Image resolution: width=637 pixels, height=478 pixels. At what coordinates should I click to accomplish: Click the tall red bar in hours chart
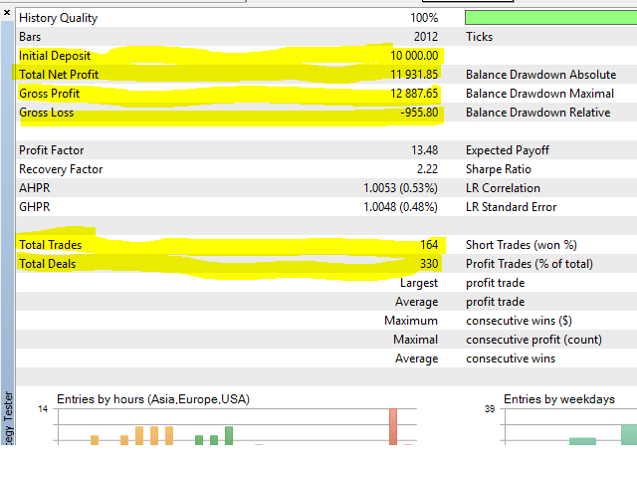tap(392, 426)
